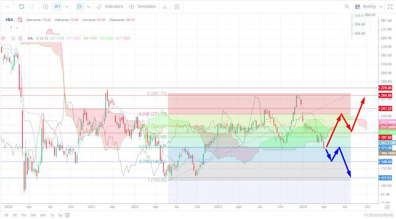
Task: Click the 187.7700 indicator price tag
Action: [388, 143]
